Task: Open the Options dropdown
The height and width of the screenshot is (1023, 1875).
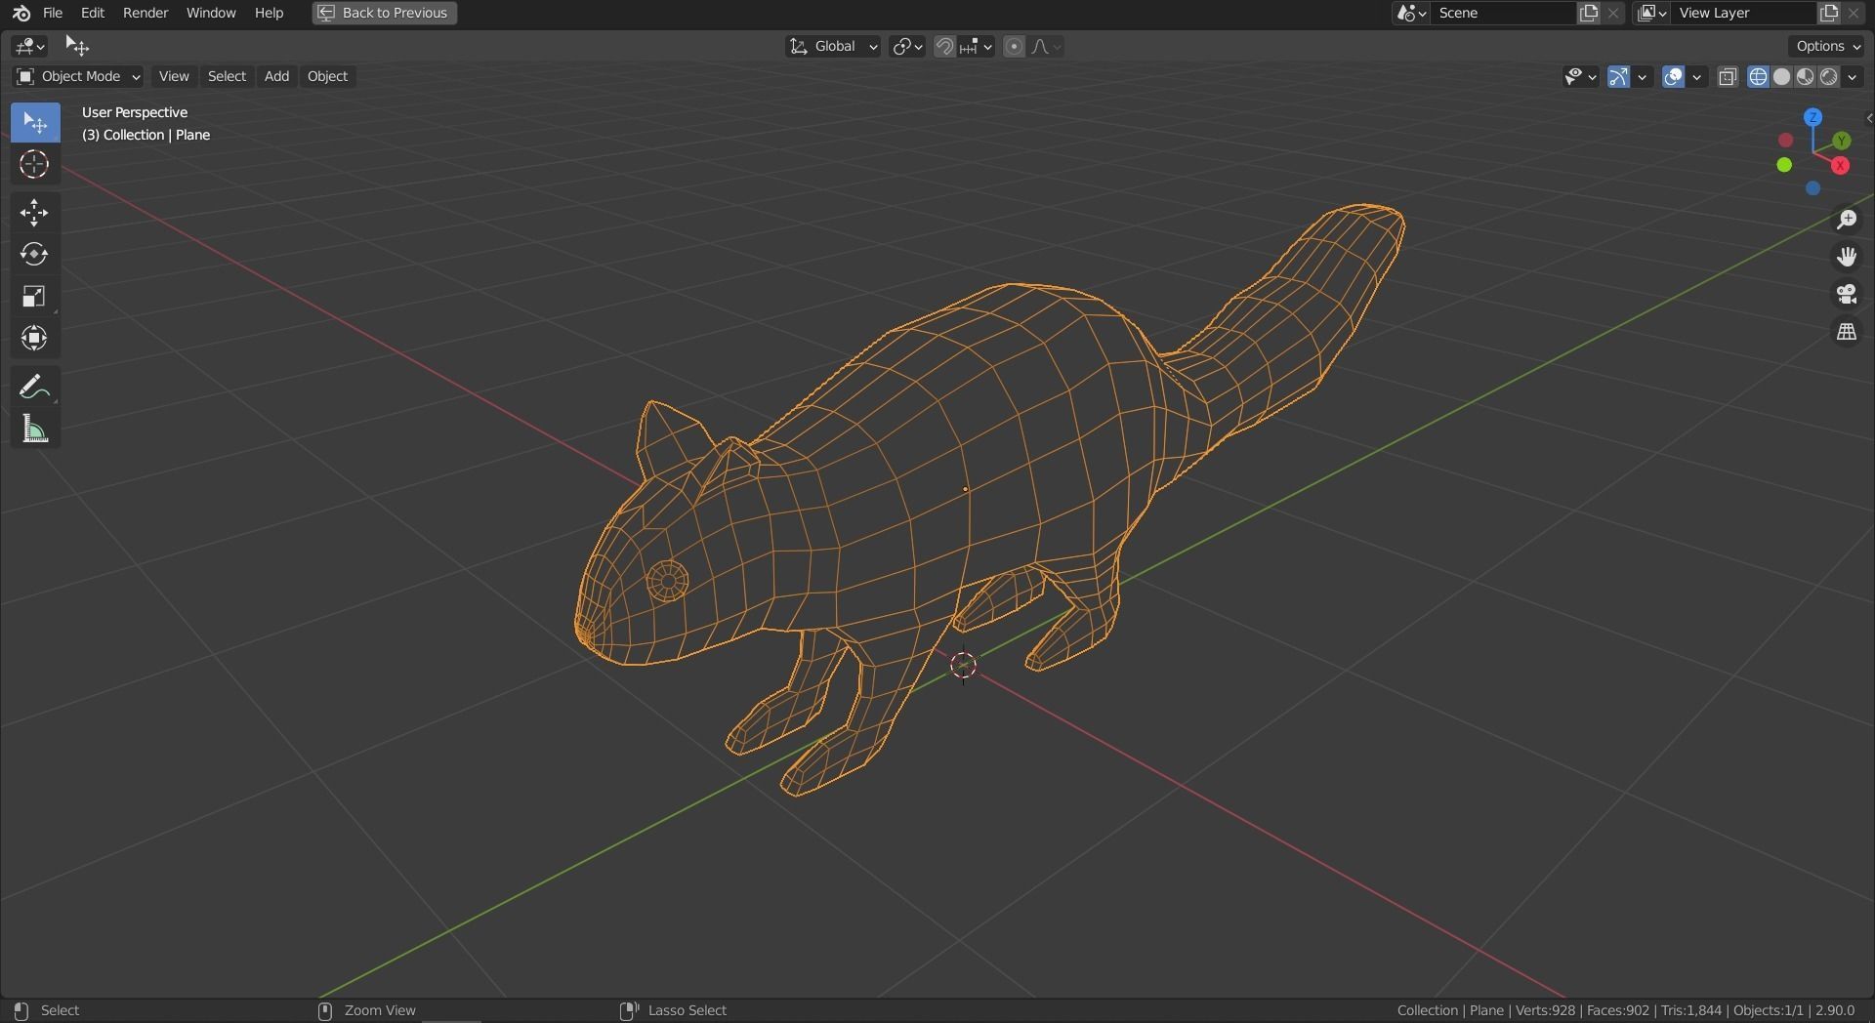Action: click(x=1828, y=46)
